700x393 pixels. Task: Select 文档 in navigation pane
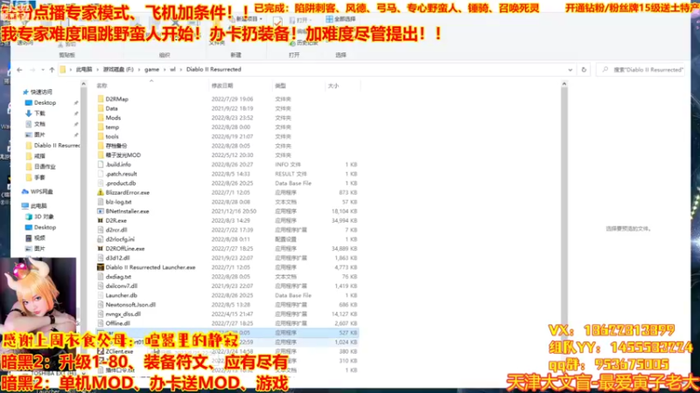(39, 124)
